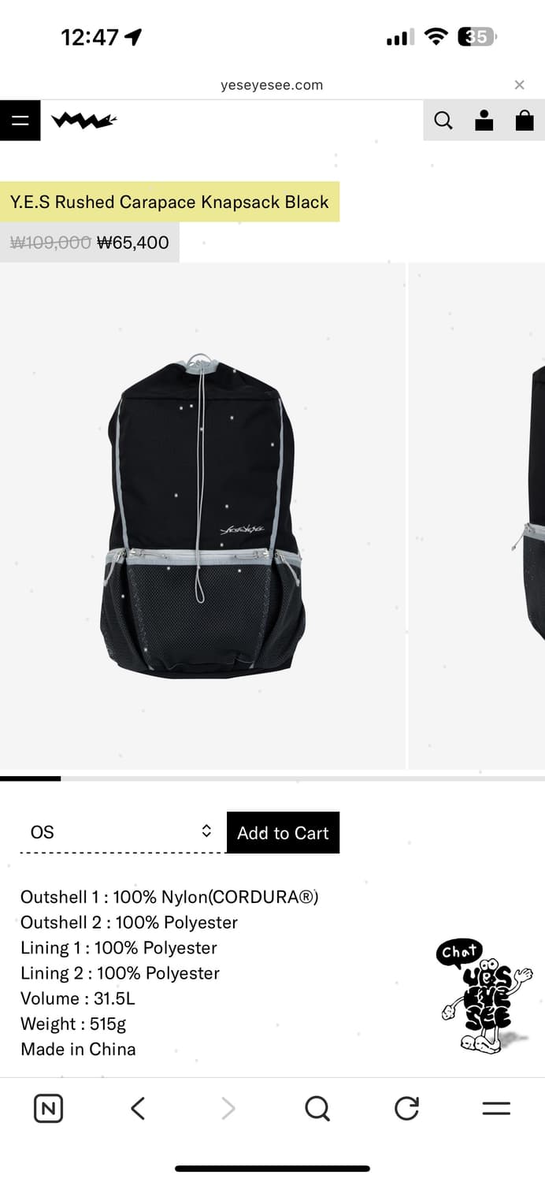
Task: Reload the page with refresh icon
Action: 406,1109
